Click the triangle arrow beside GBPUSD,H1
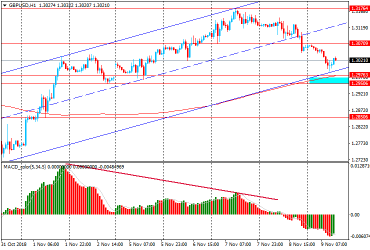The width and height of the screenshot is (370, 250). (x=3, y=5)
